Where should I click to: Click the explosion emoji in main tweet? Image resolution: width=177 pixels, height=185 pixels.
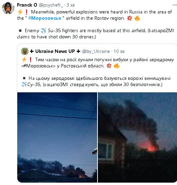pyautogui.click(x=130, y=18)
